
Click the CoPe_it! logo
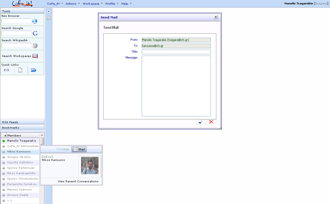click(x=22, y=4)
